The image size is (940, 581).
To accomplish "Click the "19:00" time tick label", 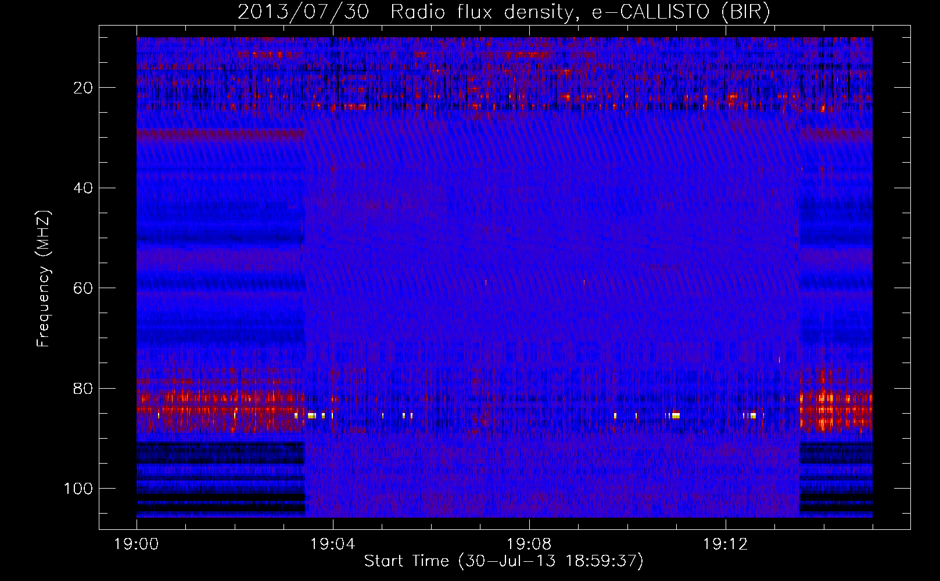I will coord(137,544).
